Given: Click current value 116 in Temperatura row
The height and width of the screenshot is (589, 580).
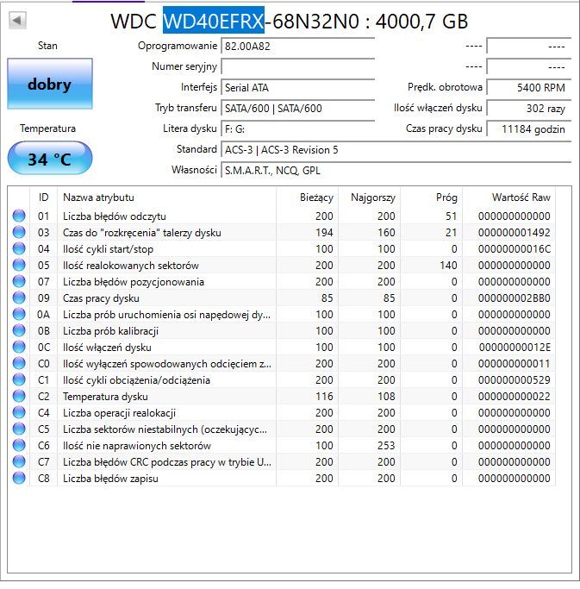Looking at the screenshot, I should pyautogui.click(x=324, y=397).
